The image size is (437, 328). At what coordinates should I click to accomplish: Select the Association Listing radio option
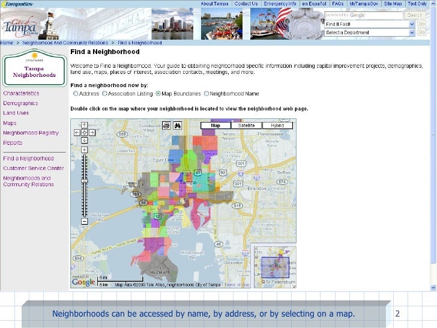click(104, 94)
